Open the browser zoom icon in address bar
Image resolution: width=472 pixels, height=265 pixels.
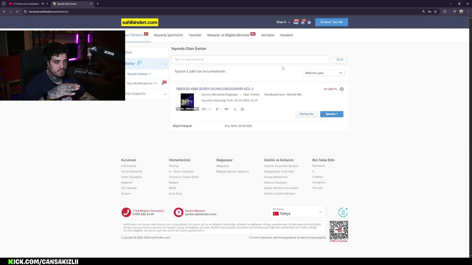(x=423, y=11)
